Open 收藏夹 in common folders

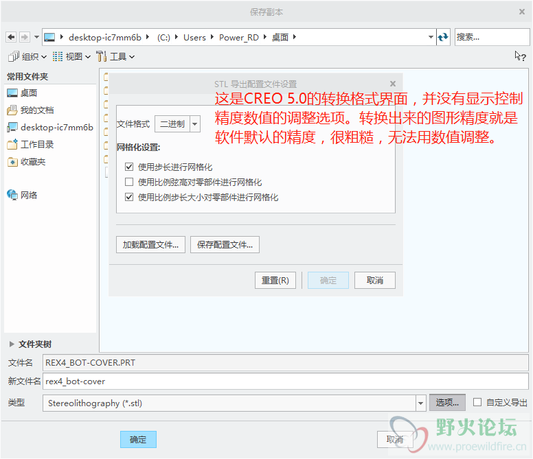27,162
